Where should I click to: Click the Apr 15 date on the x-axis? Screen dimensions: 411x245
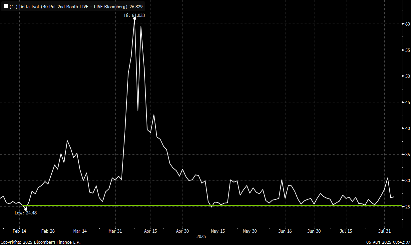click(150, 231)
